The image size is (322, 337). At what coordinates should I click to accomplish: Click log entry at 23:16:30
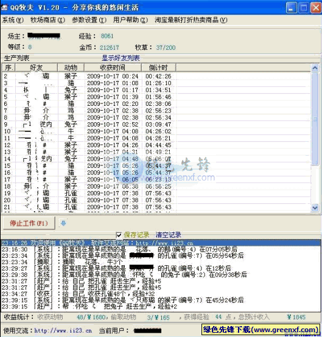coord(161,249)
